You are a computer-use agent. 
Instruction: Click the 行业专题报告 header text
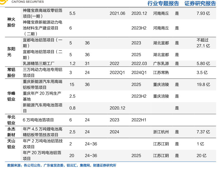(163, 4)
